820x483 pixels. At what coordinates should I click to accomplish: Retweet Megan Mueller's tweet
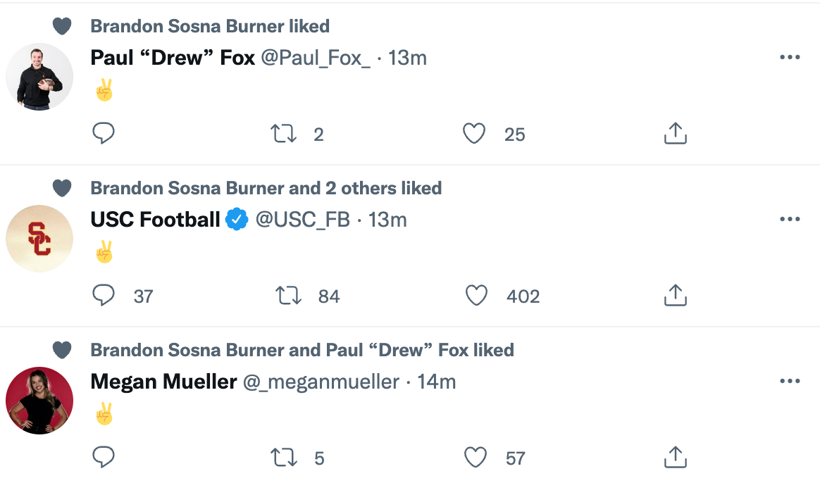(284, 458)
